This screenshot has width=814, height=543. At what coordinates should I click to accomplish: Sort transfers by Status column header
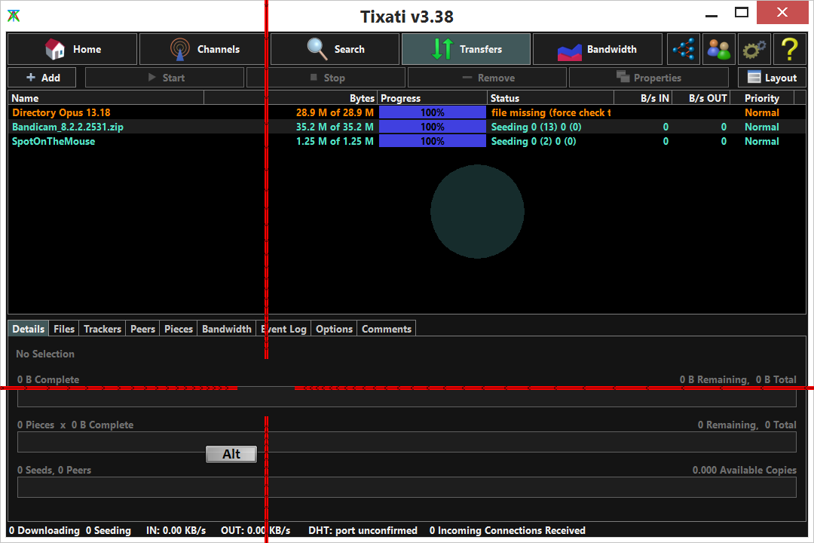tap(550, 98)
